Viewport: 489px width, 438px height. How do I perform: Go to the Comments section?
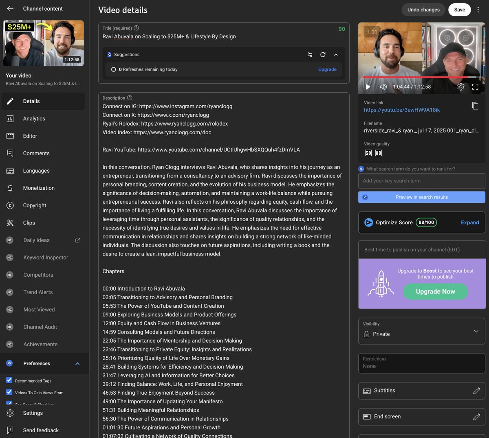click(43, 153)
